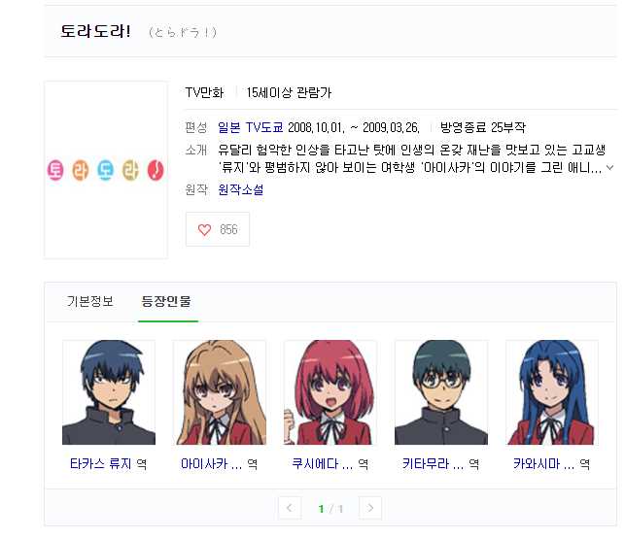The width and height of the screenshot is (625, 539).
Task: Go to previous character page arrow
Action: tap(290, 508)
